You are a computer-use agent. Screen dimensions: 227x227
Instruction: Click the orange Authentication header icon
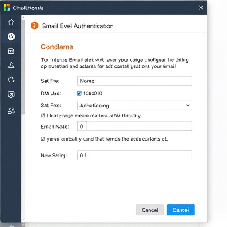click(x=35, y=26)
